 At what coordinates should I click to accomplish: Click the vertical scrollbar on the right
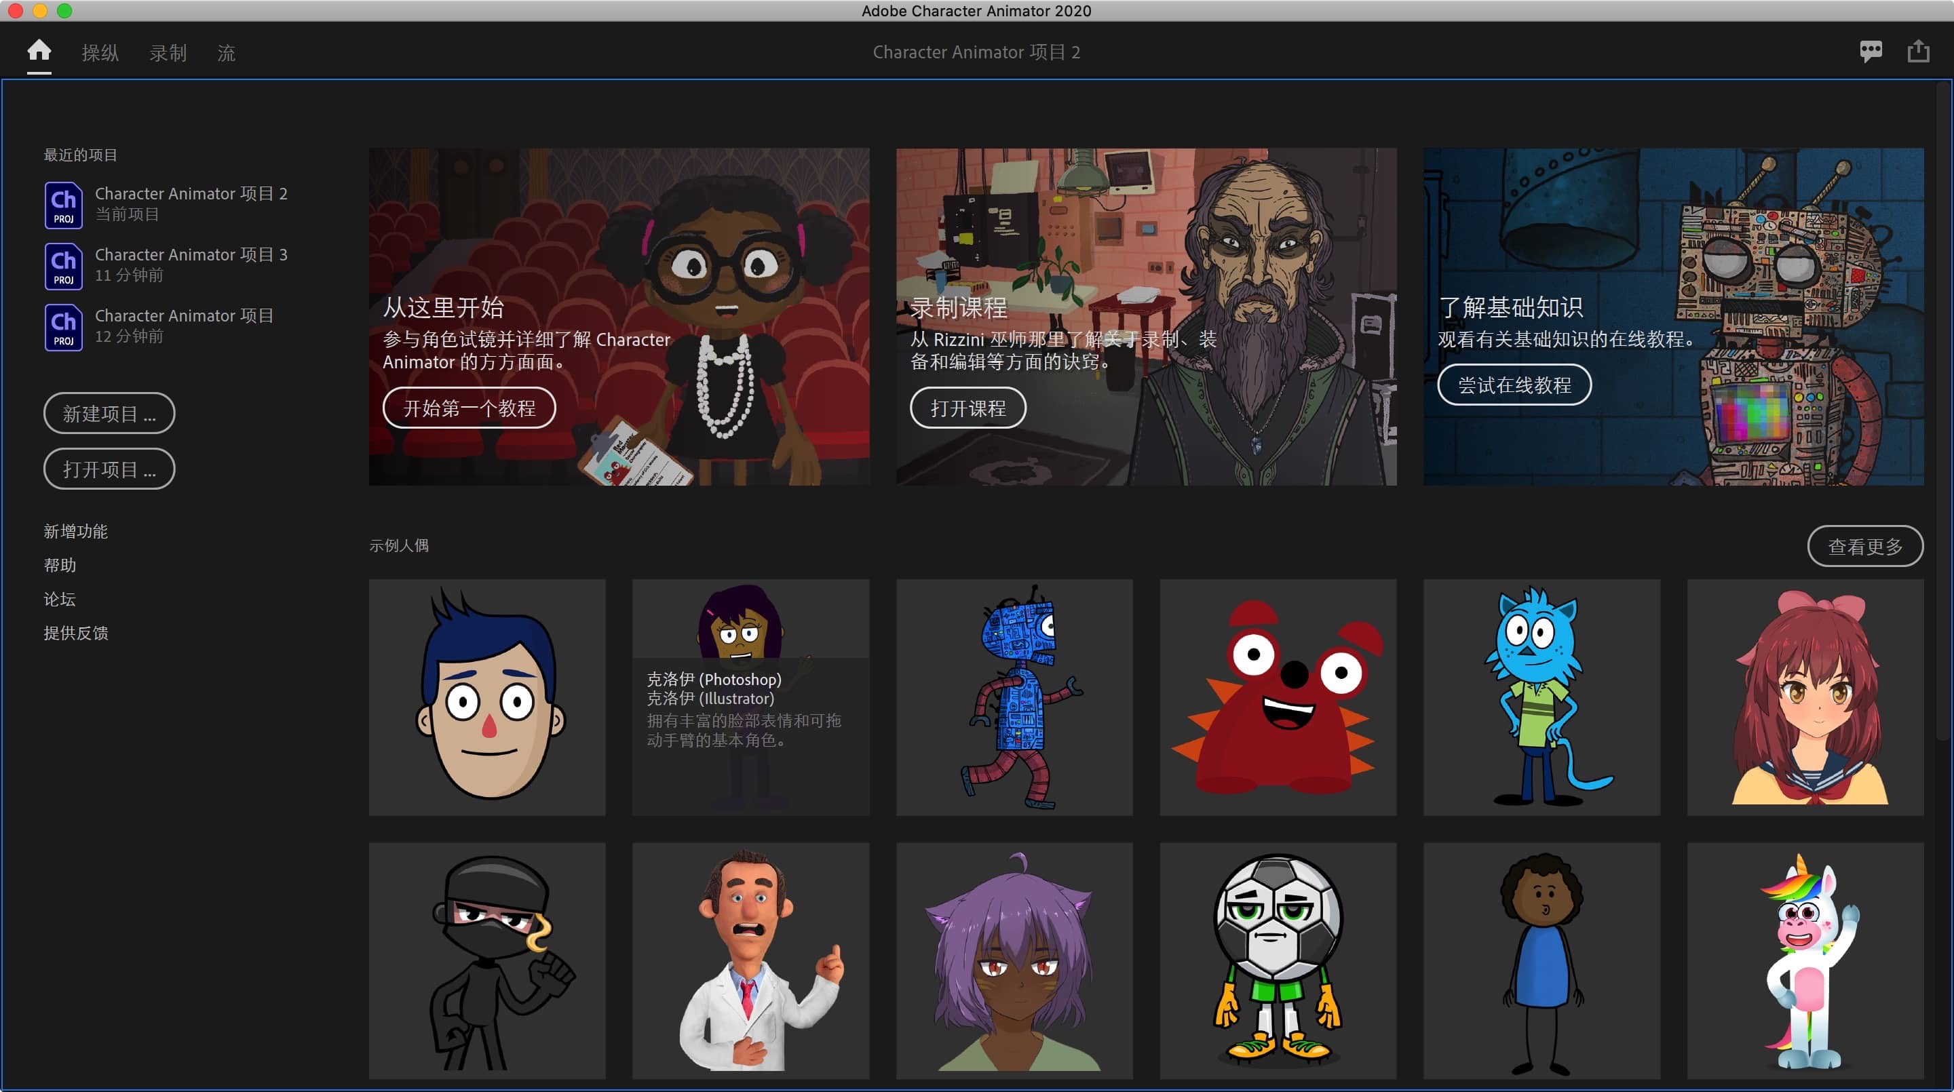pyautogui.click(x=1942, y=410)
